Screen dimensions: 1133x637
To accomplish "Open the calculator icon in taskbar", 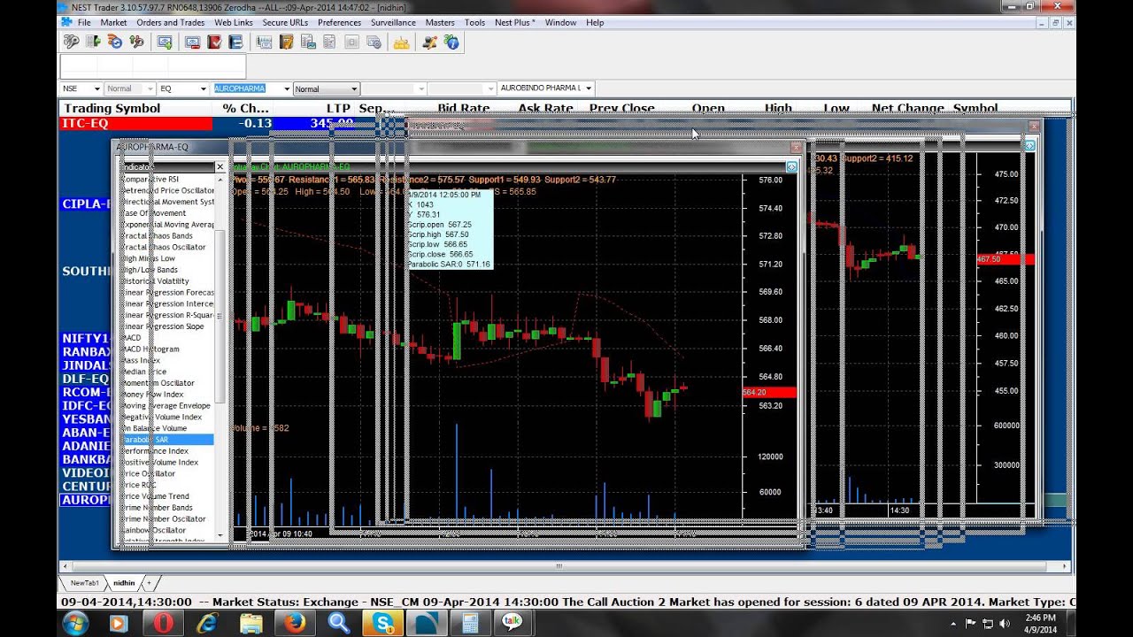I will point(470,624).
